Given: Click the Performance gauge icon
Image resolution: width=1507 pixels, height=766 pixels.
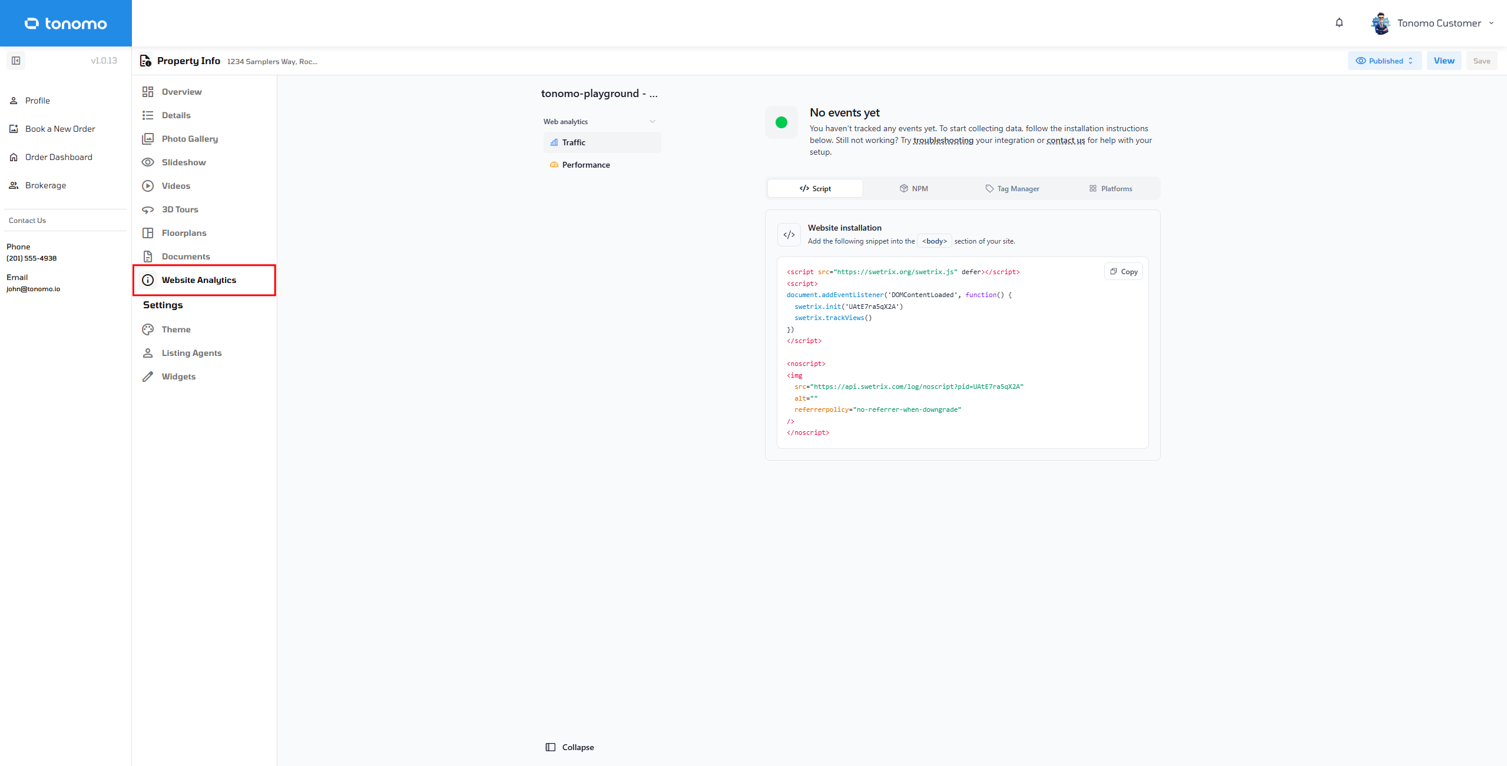Looking at the screenshot, I should click(x=554, y=165).
